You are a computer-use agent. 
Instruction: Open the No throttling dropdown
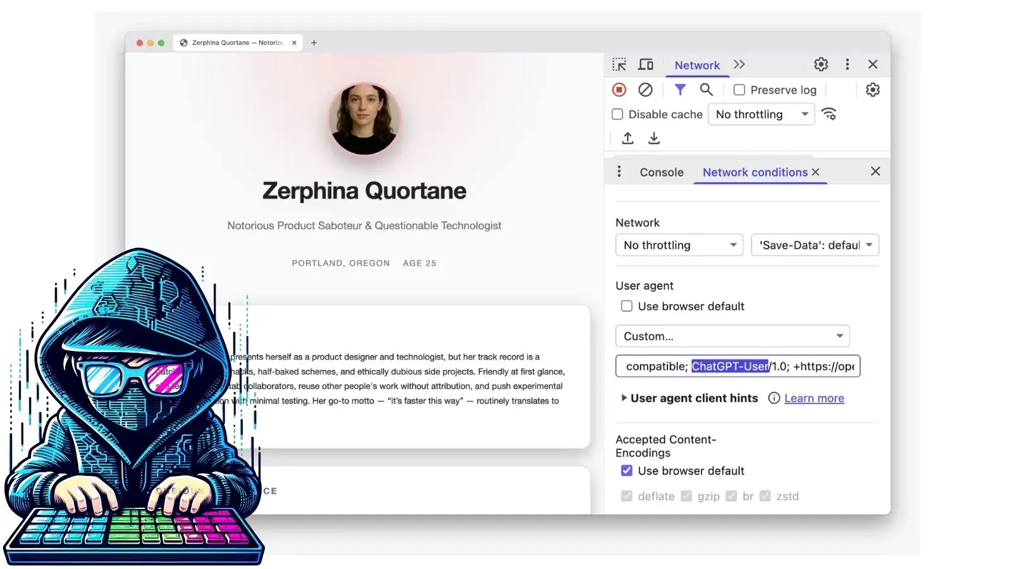point(679,245)
